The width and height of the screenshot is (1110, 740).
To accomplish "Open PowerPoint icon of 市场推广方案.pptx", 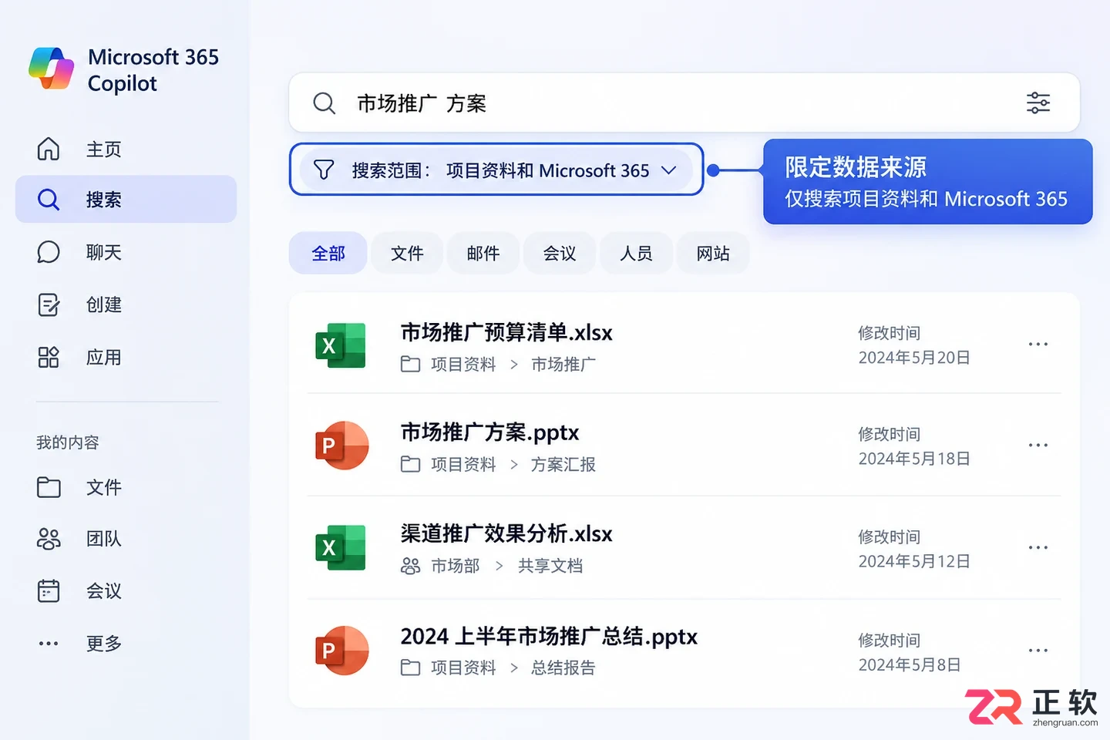I will click(x=341, y=446).
